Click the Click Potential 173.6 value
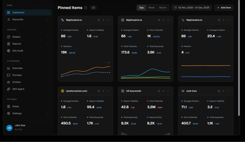Viewport: 245px width, 142px height. click(x=125, y=52)
